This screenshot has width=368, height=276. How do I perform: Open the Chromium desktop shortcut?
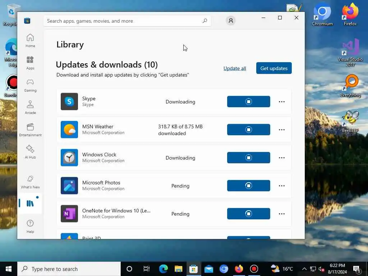(322, 15)
